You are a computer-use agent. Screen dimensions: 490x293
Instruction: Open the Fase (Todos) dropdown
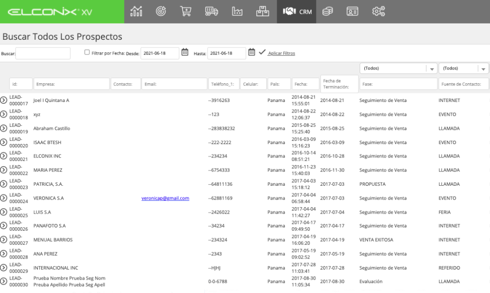point(398,68)
